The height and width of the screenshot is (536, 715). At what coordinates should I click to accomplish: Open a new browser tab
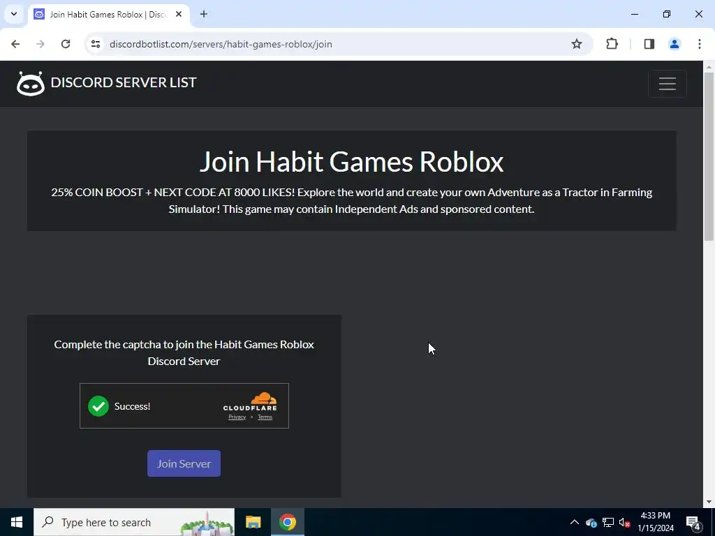click(204, 14)
